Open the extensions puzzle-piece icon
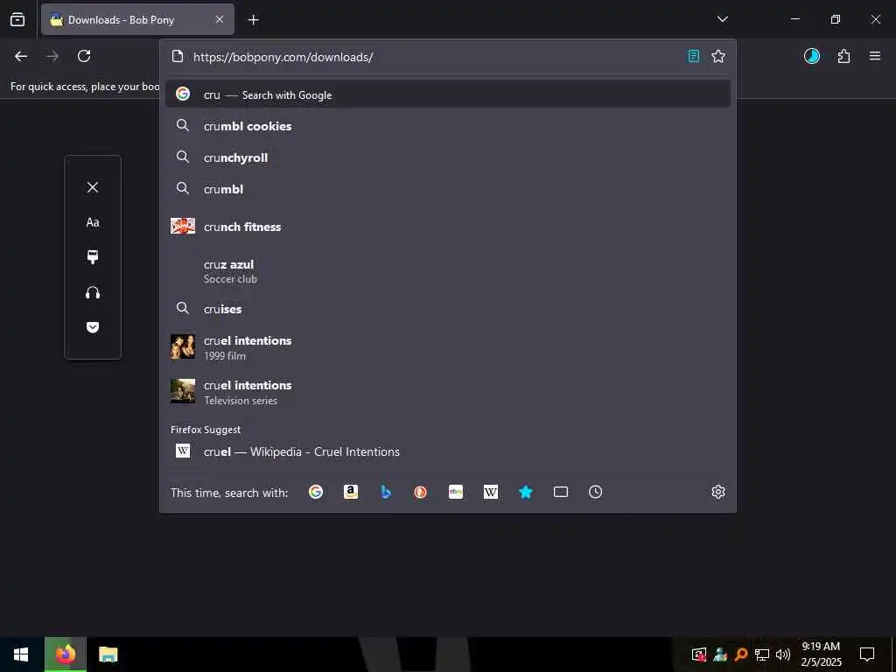The width and height of the screenshot is (896, 672). click(x=843, y=56)
